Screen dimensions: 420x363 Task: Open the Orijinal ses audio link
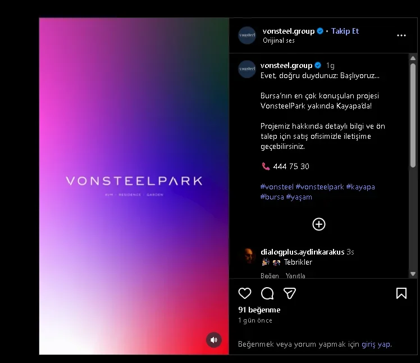click(x=279, y=40)
